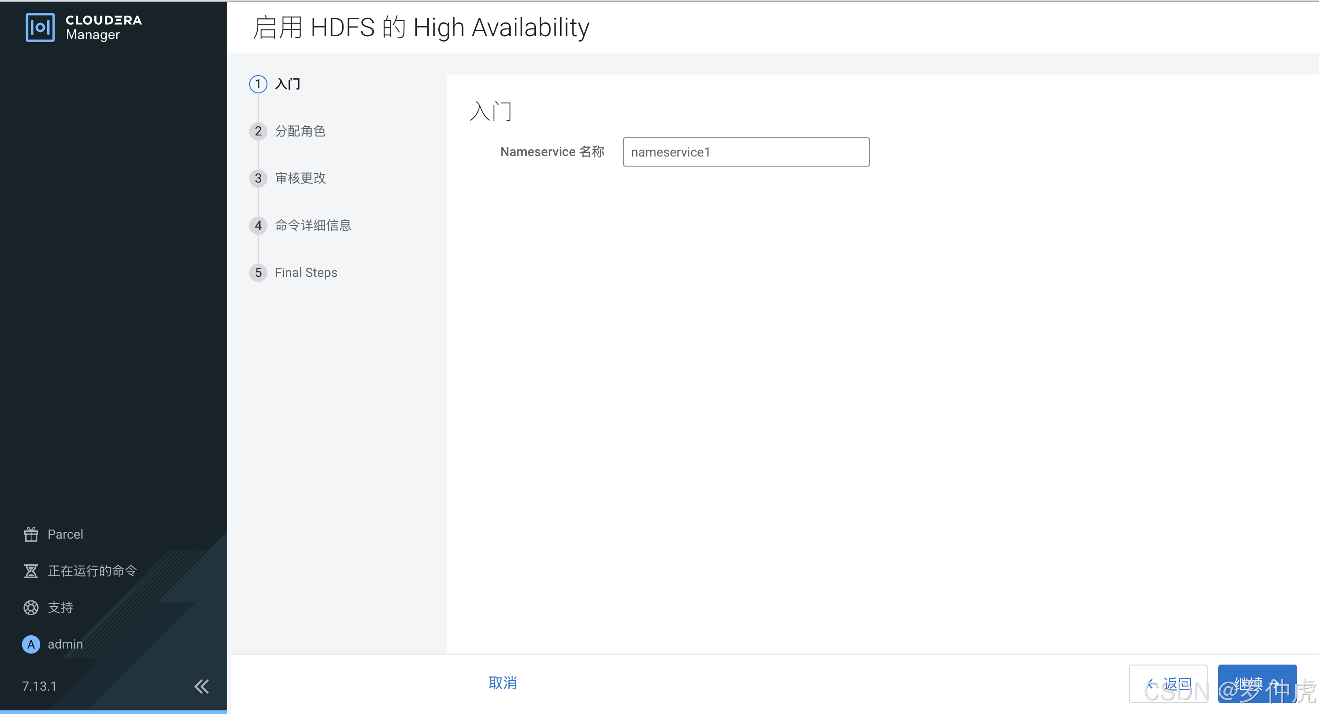Open the admin user menu
This screenshot has height=714, width=1319.
click(x=65, y=644)
